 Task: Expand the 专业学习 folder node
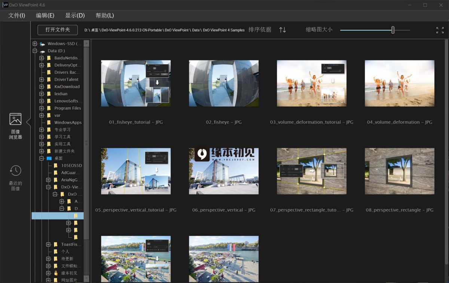pyautogui.click(x=42, y=129)
